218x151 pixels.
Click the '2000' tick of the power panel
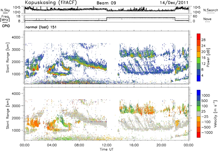tap(17, 62)
